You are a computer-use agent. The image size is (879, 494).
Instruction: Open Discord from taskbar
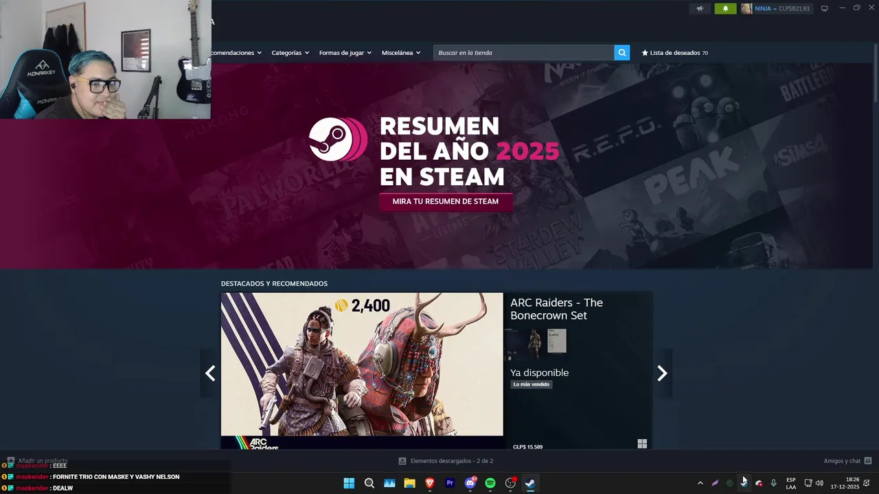click(470, 483)
